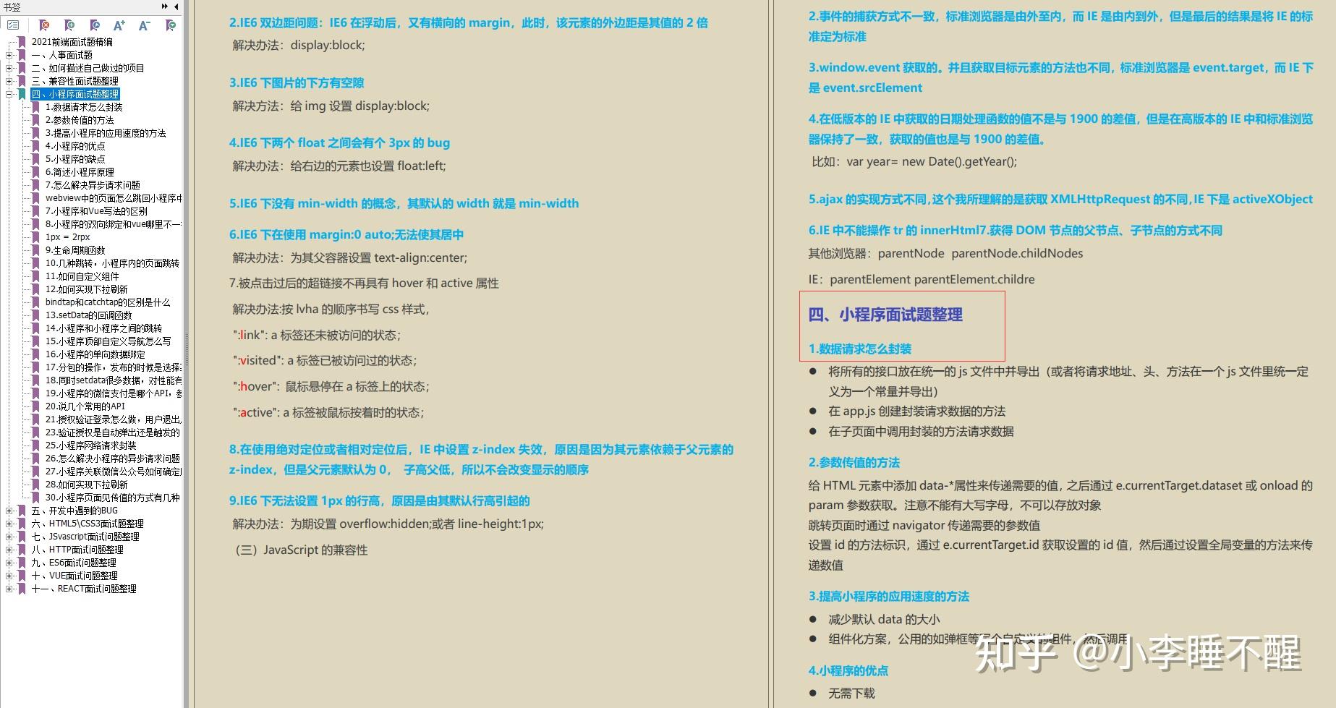Viewport: 1336px width, 708px height.
Task: Expand the 六、HTML5\CSS3面试题整理 node
Action: [x=9, y=524]
